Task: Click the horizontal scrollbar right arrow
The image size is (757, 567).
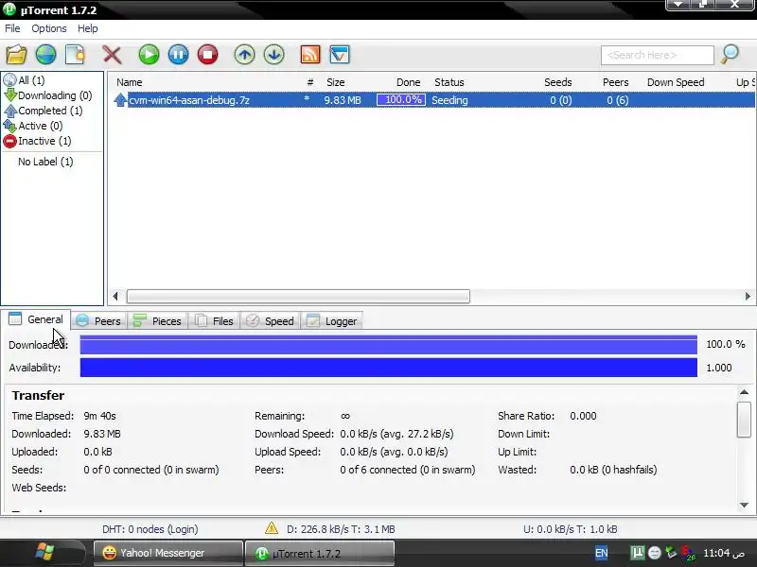Action: [748, 296]
